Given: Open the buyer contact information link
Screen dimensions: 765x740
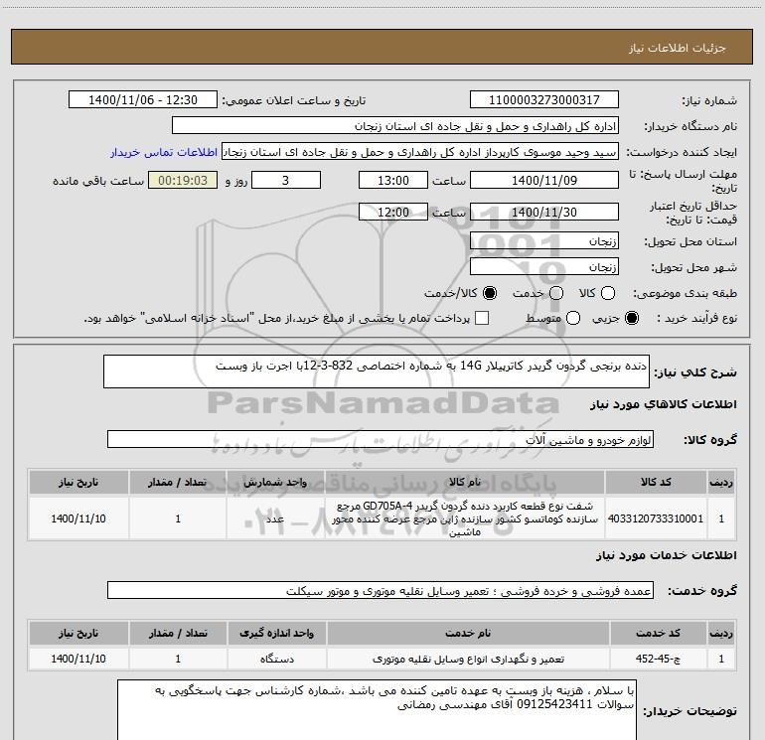Looking at the screenshot, I should [x=164, y=153].
